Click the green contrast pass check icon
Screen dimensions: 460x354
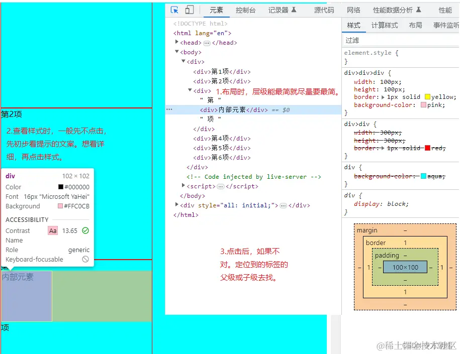coord(85,230)
